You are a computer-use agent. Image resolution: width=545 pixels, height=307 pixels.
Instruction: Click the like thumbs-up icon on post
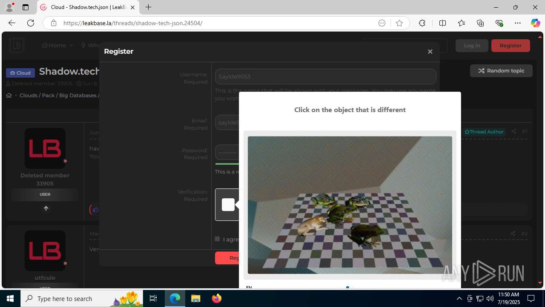95,210
